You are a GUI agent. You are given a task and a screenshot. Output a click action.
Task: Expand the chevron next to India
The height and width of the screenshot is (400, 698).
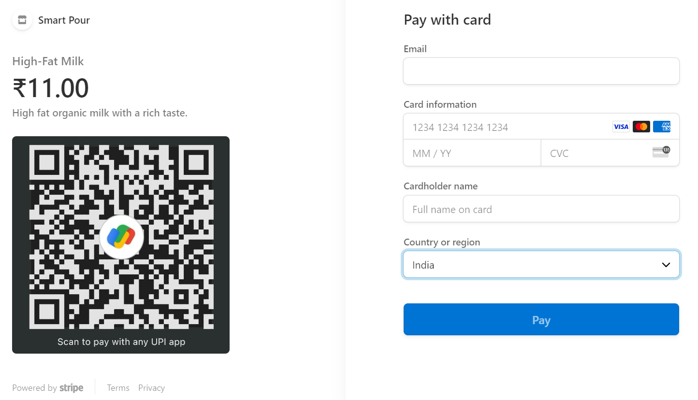point(666,264)
